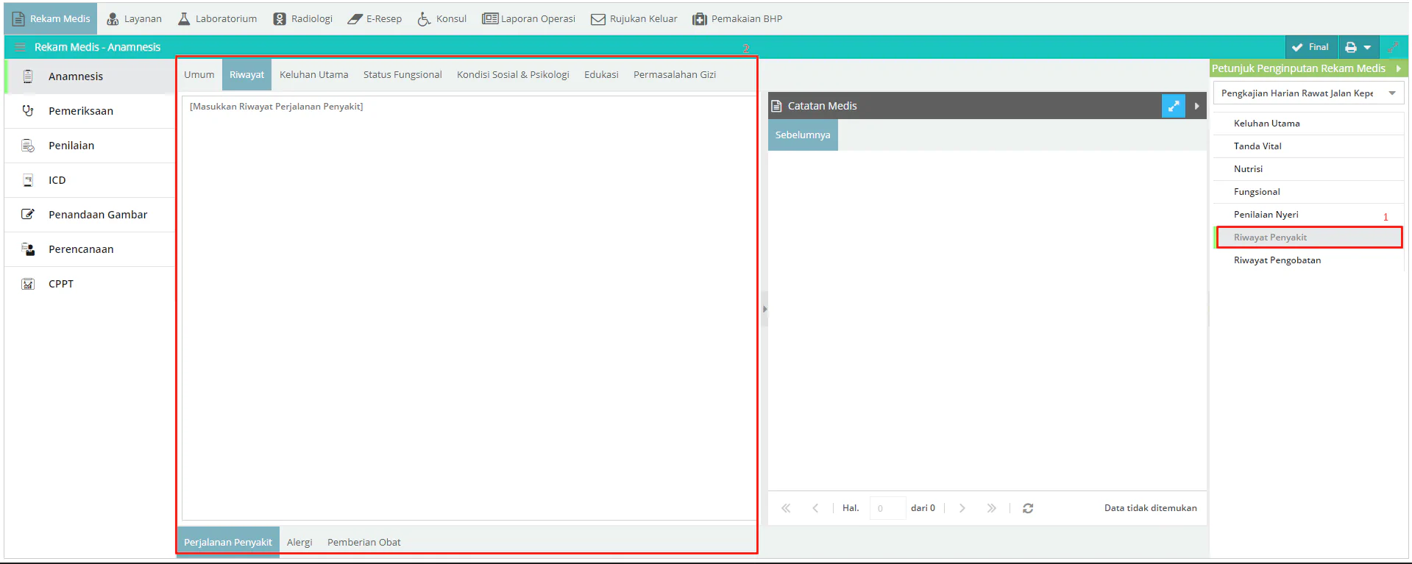1412x564 pixels.
Task: Select the Perjalanan Penyakit bottom tab
Action: (x=228, y=543)
